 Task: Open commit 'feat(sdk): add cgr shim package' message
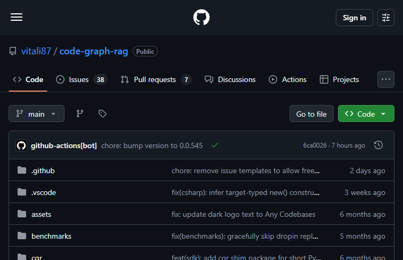246,257
